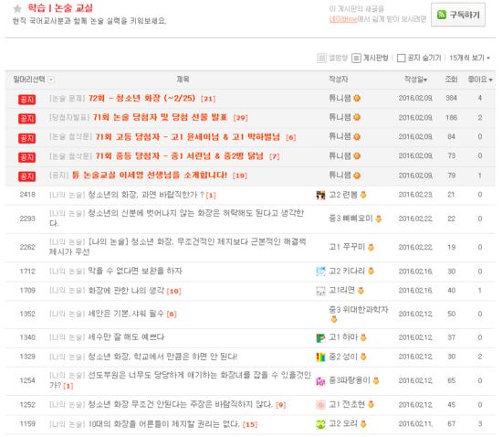The image size is (502, 437).
Task: Switch to board view via 게시판형 icon
Action: click(x=356, y=58)
